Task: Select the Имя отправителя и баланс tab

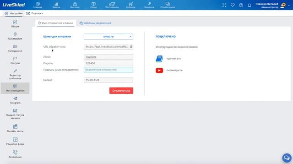Action: (56, 23)
